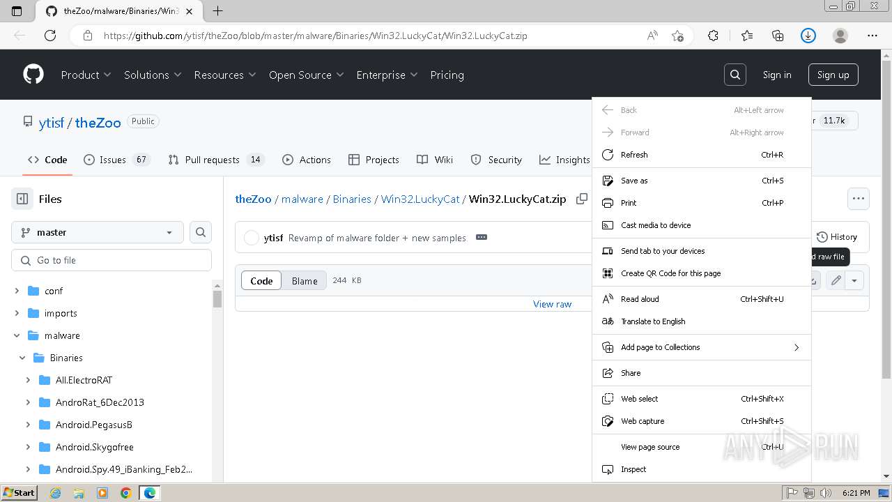The height and width of the screenshot is (502, 892).
Task: Open the Start menu
Action: (19, 493)
